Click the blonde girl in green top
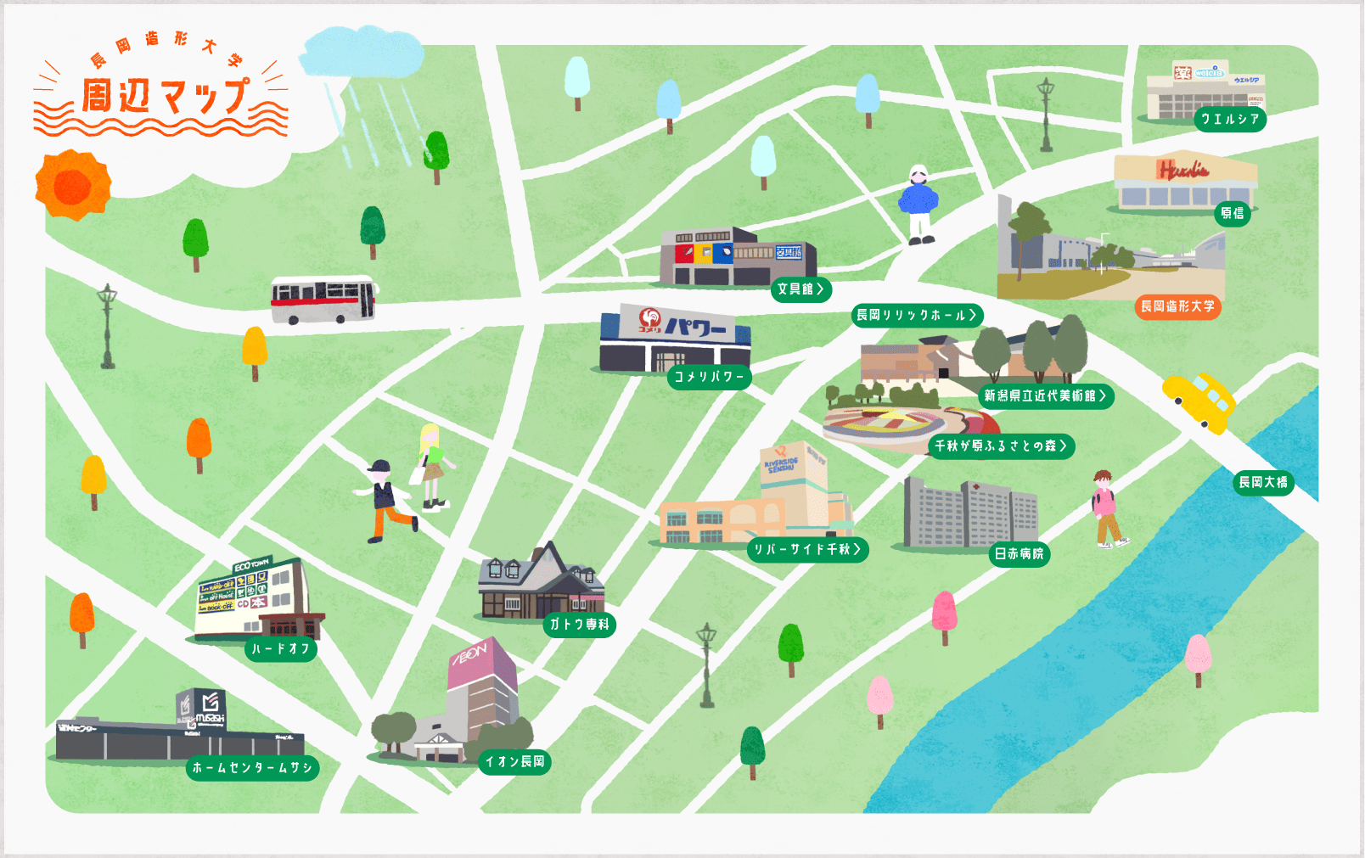 coord(433,467)
